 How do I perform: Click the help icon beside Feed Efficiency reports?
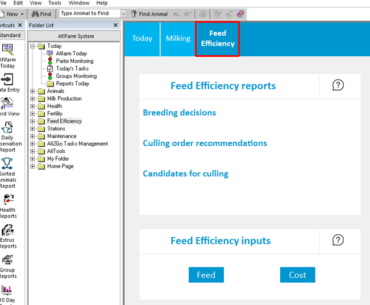338,85
